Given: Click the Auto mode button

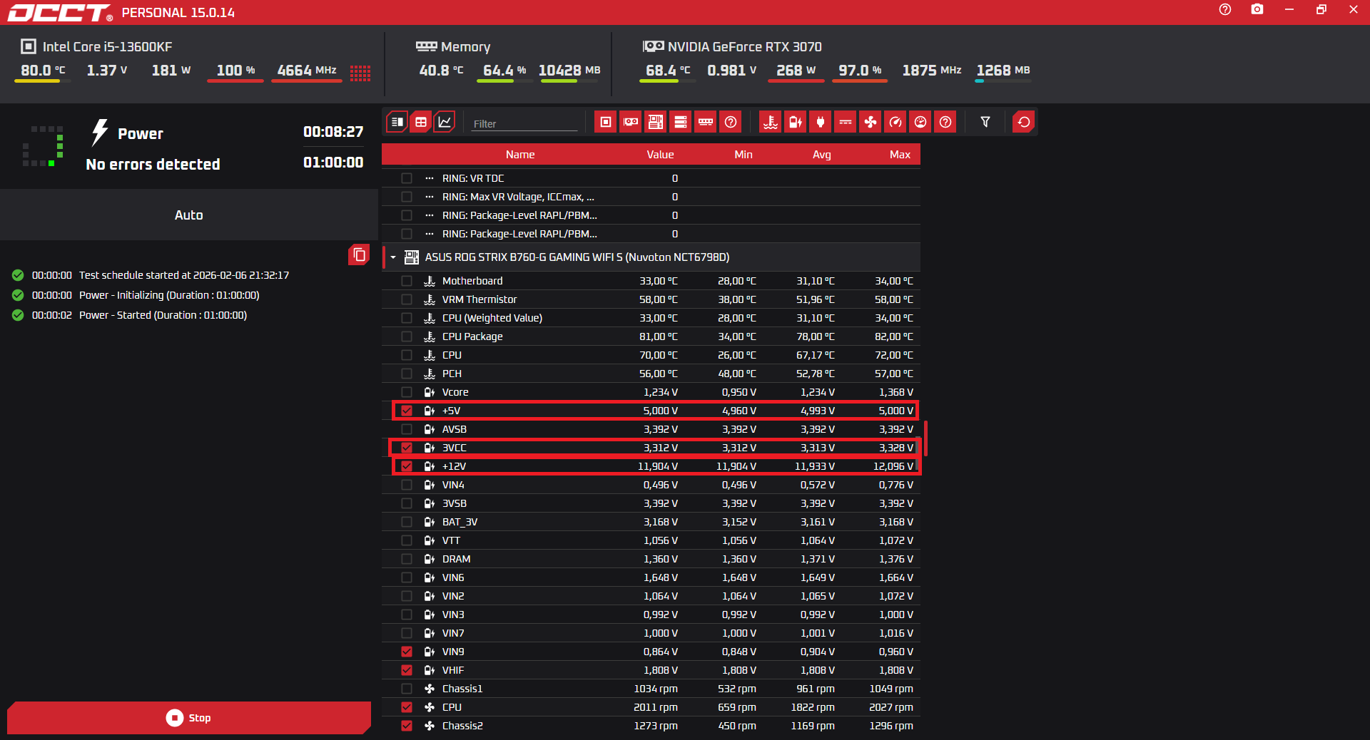Looking at the screenshot, I should click(x=189, y=215).
